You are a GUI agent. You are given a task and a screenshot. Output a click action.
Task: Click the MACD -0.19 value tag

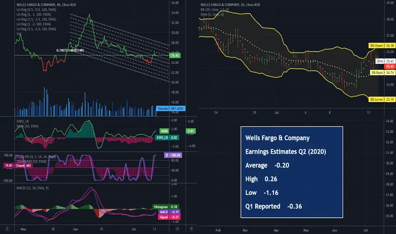tap(169, 212)
